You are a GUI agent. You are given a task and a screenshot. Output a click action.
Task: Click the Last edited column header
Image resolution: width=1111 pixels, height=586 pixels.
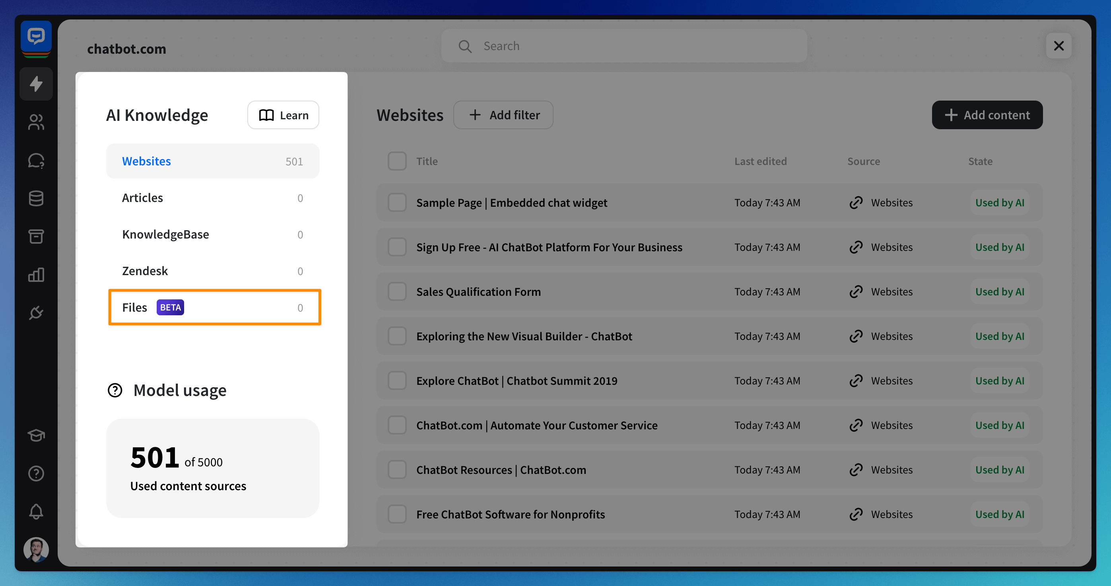click(761, 161)
